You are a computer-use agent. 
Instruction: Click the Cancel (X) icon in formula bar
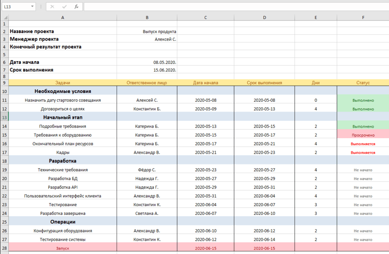pos(52,6)
